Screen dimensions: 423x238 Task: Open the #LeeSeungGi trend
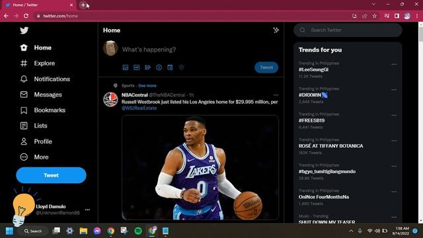click(313, 69)
